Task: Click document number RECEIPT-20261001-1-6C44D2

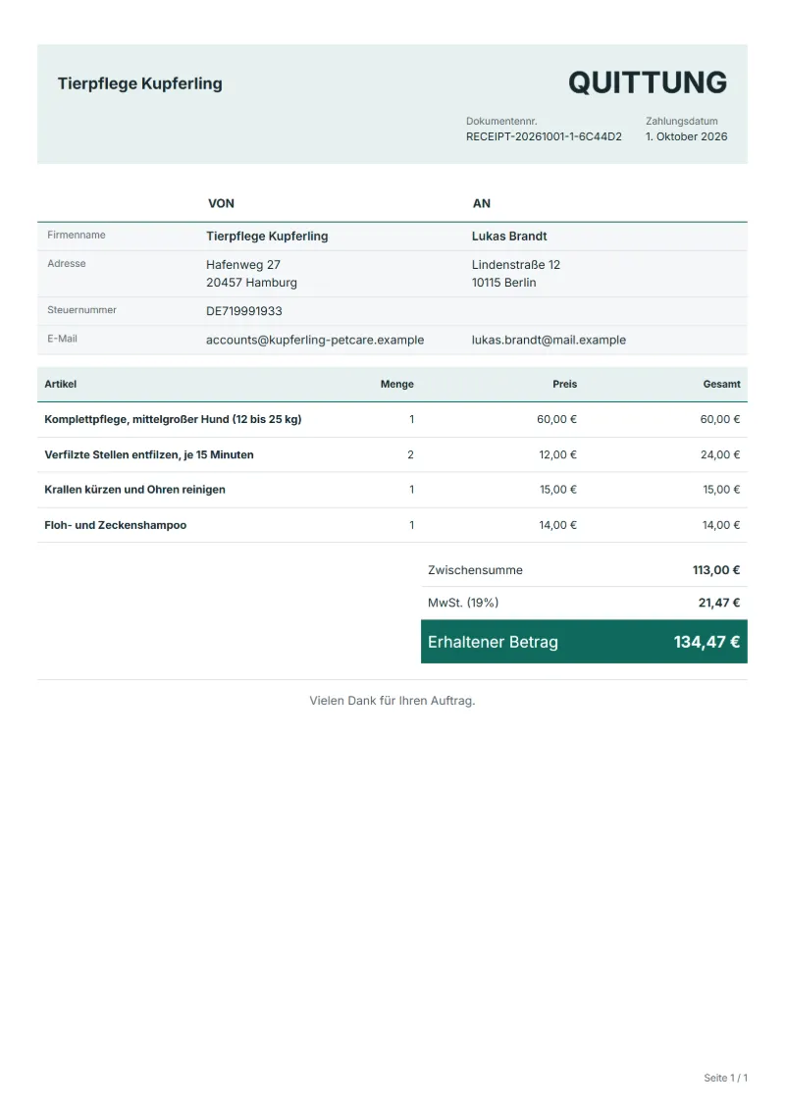Action: click(544, 136)
